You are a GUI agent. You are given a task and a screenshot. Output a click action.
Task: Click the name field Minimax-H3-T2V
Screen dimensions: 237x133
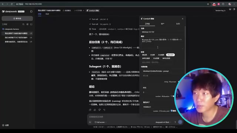pyautogui.click(x=162, y=32)
